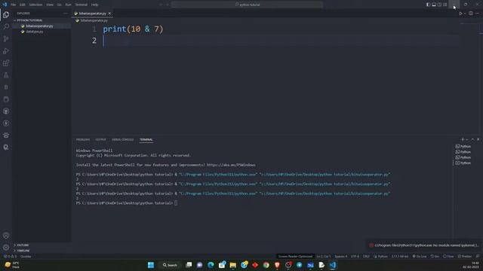Close the terminal panel
Viewport: 483px width, 271px height.
478,139
